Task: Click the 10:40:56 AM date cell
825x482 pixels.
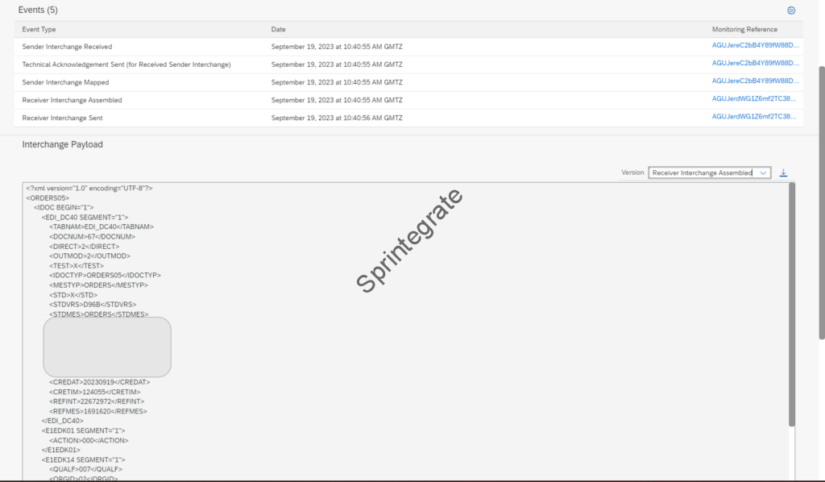Action: click(337, 118)
